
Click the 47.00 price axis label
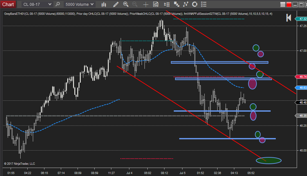tap(303, 51)
